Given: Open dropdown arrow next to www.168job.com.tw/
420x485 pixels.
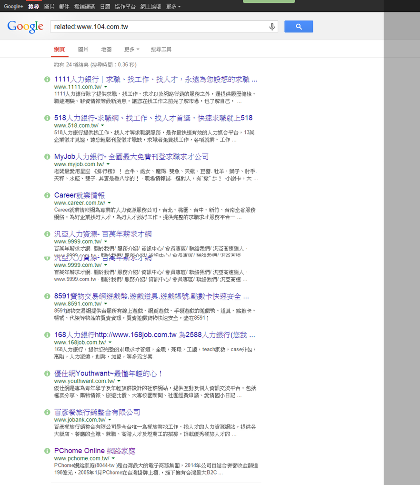Looking at the screenshot, I should [x=110, y=343].
